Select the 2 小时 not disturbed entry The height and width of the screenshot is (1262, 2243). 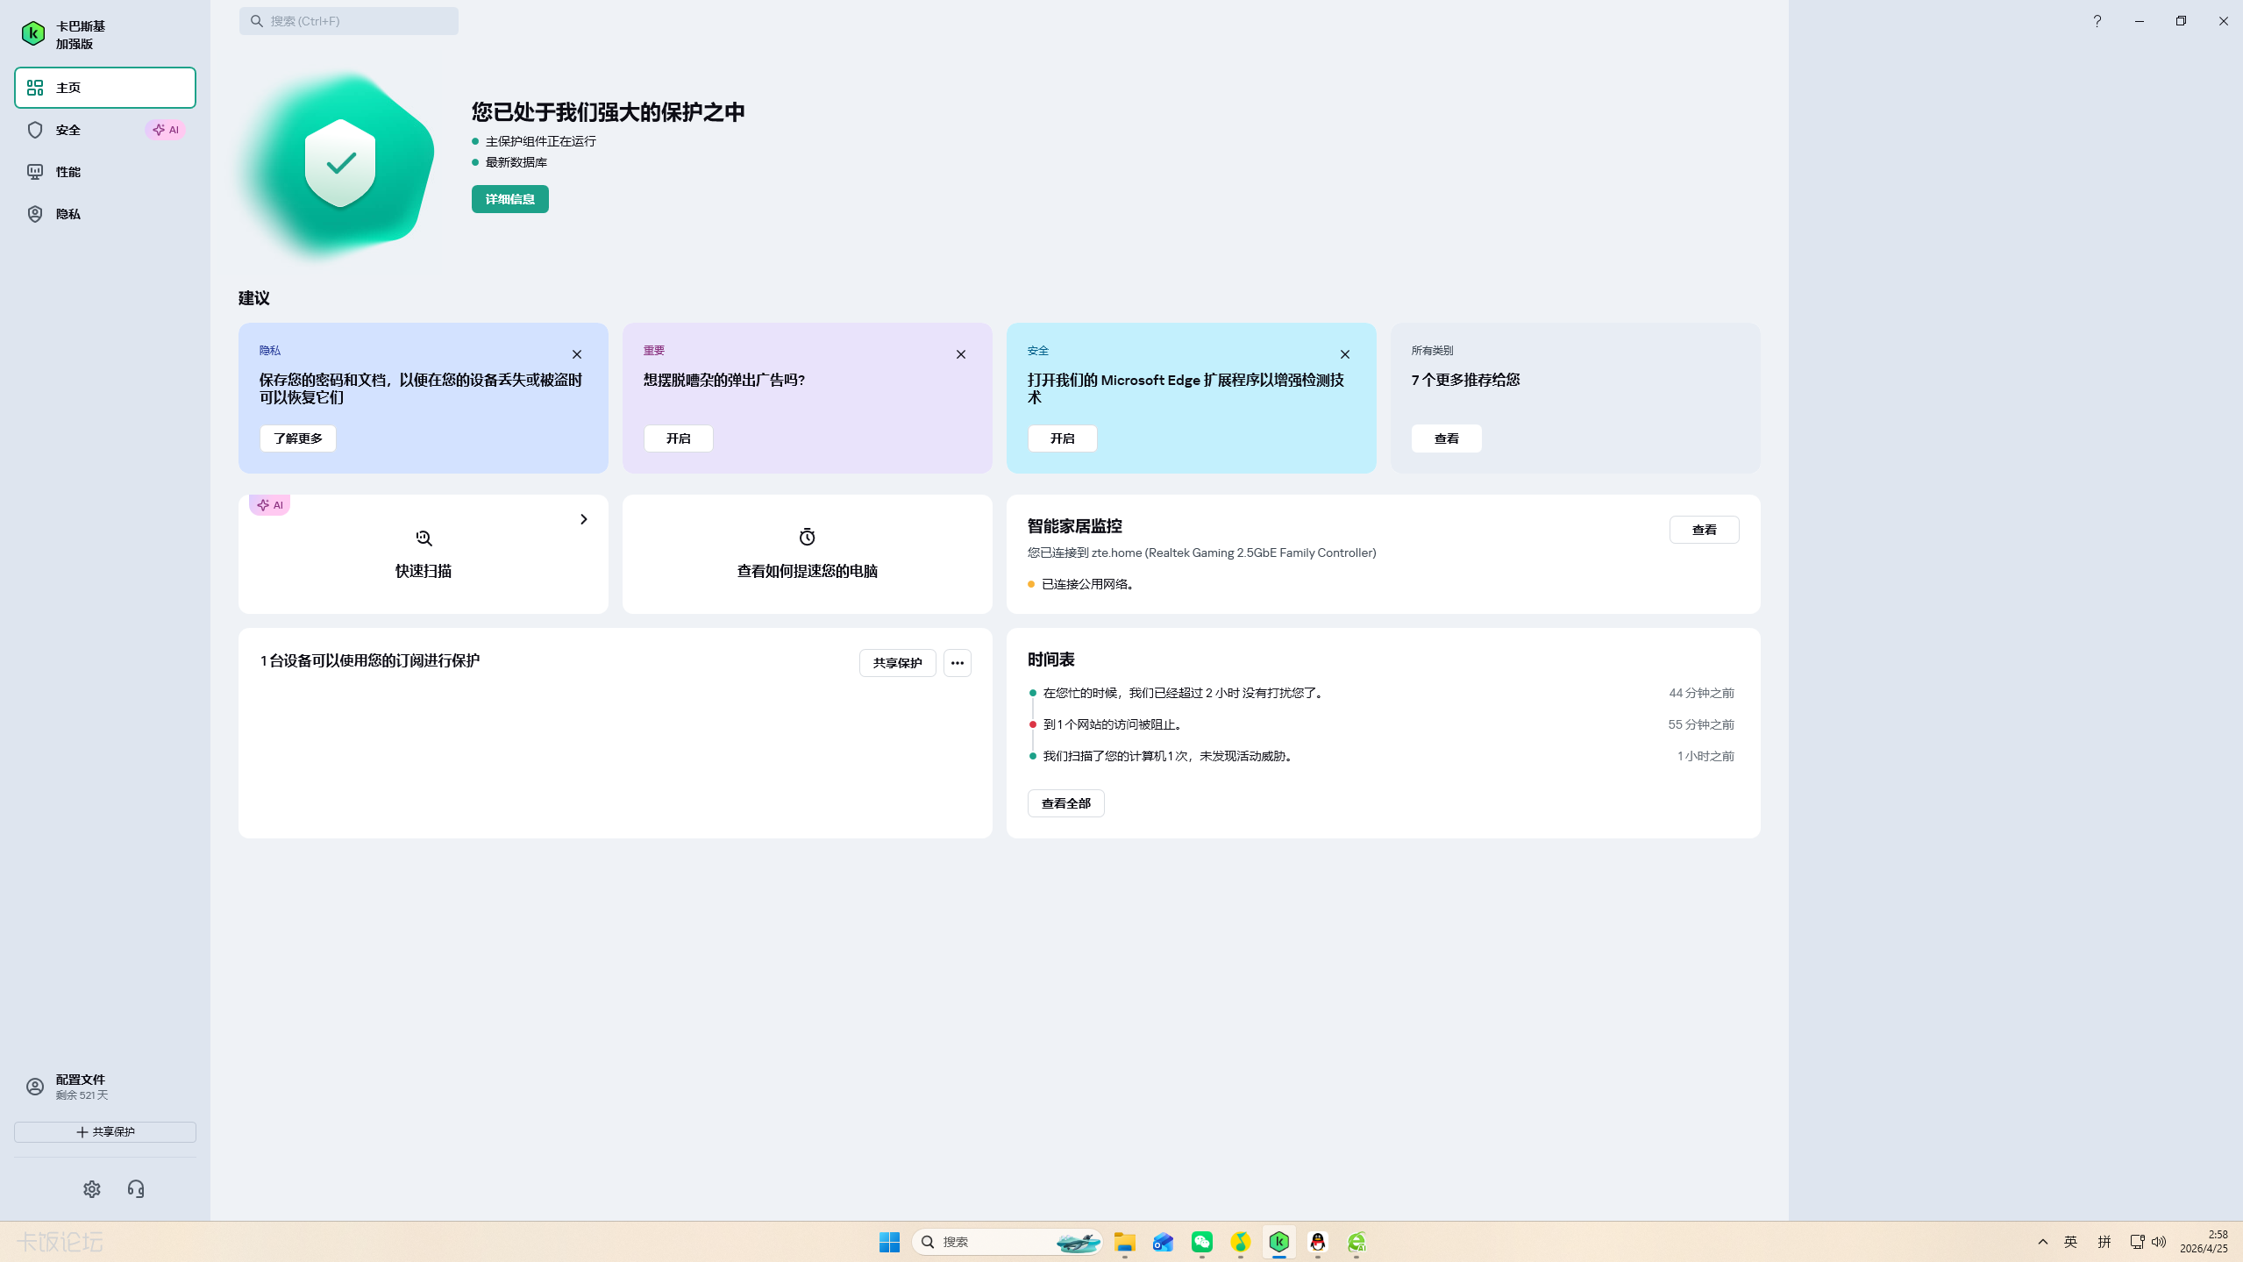pyautogui.click(x=1382, y=693)
